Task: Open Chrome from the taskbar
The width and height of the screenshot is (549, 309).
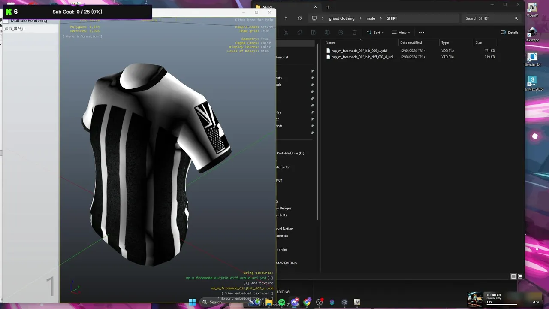Action: click(307, 302)
